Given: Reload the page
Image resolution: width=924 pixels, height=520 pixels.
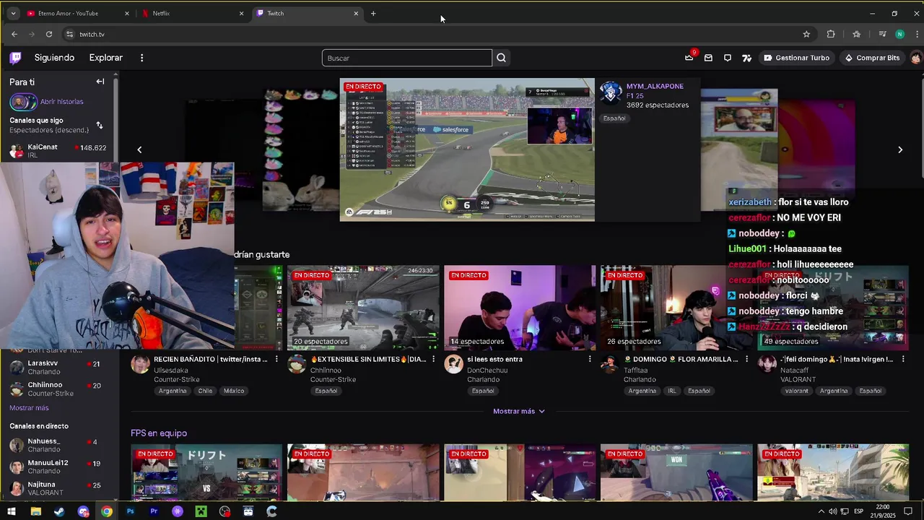Looking at the screenshot, I should pyautogui.click(x=49, y=34).
